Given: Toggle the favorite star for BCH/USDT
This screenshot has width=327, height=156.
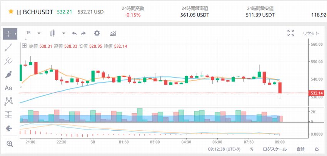Looking at the screenshot, I should coord(11,12).
